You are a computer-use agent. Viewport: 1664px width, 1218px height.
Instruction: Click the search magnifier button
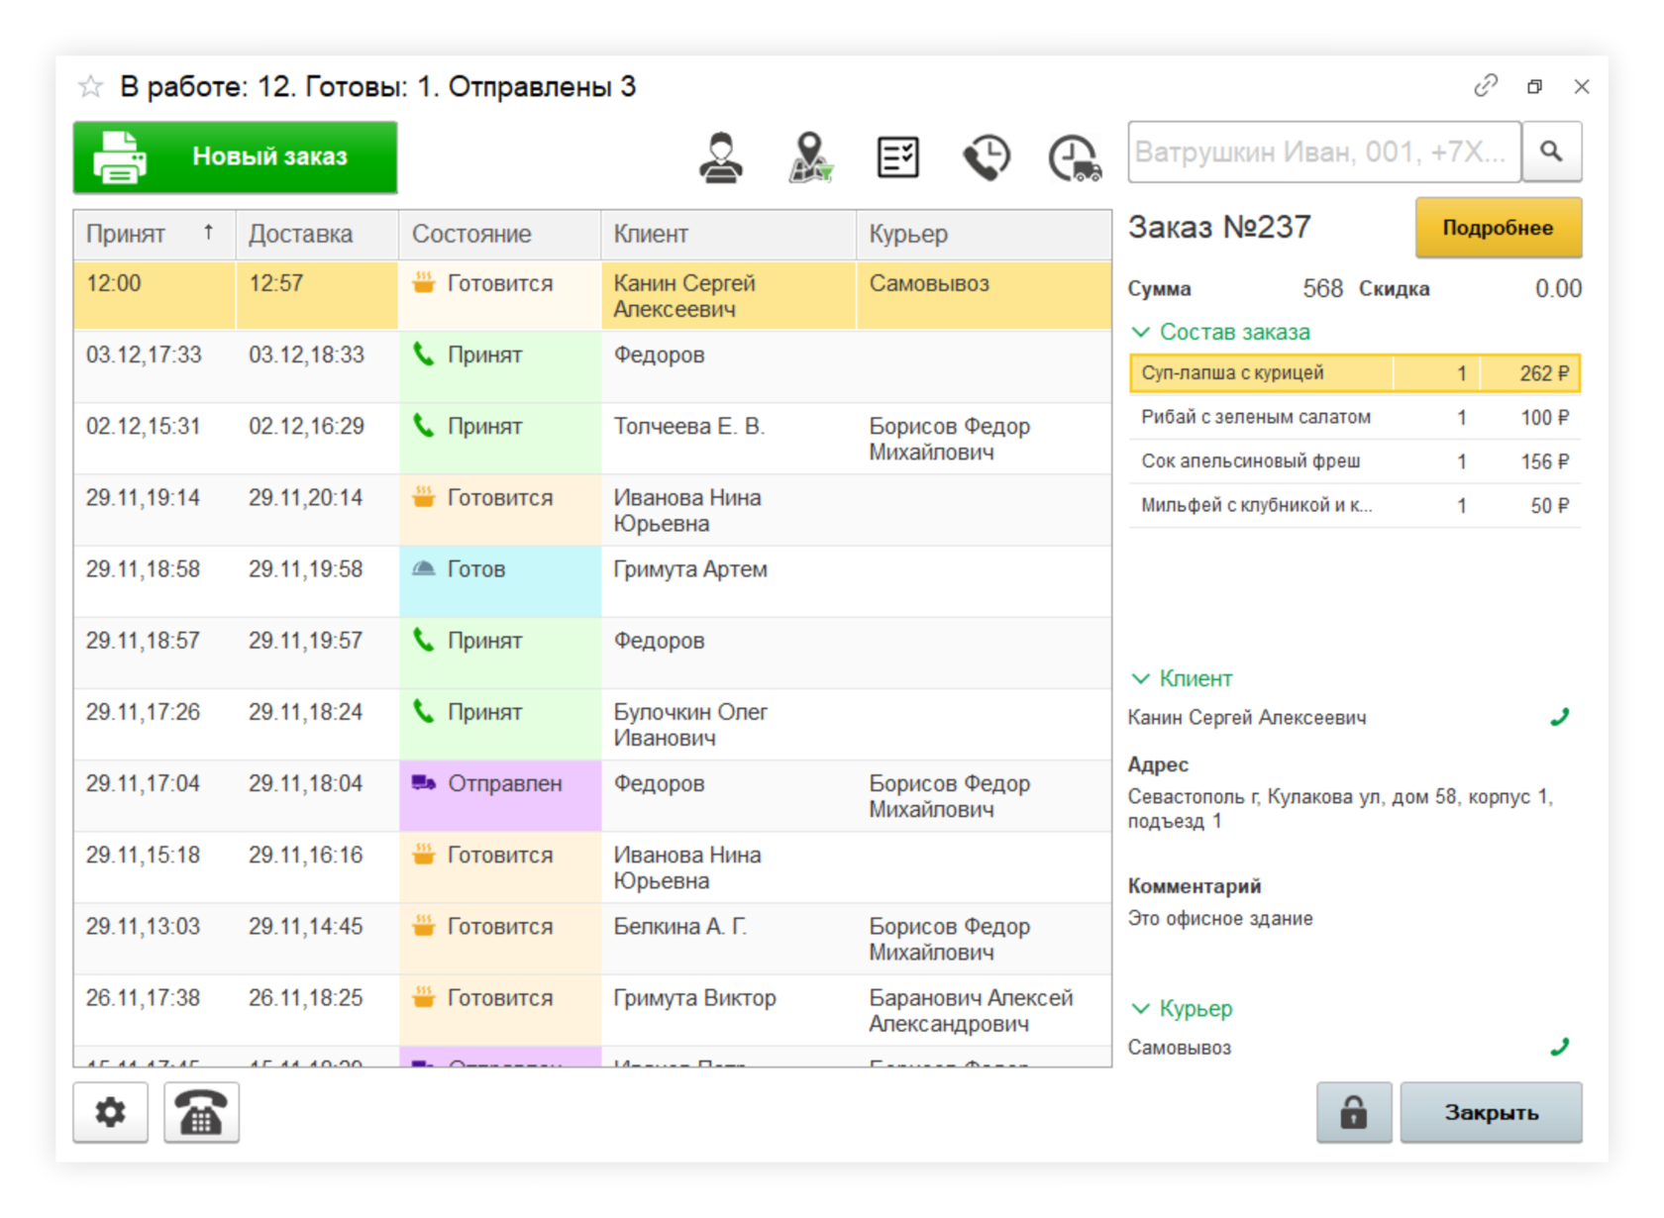tap(1551, 152)
